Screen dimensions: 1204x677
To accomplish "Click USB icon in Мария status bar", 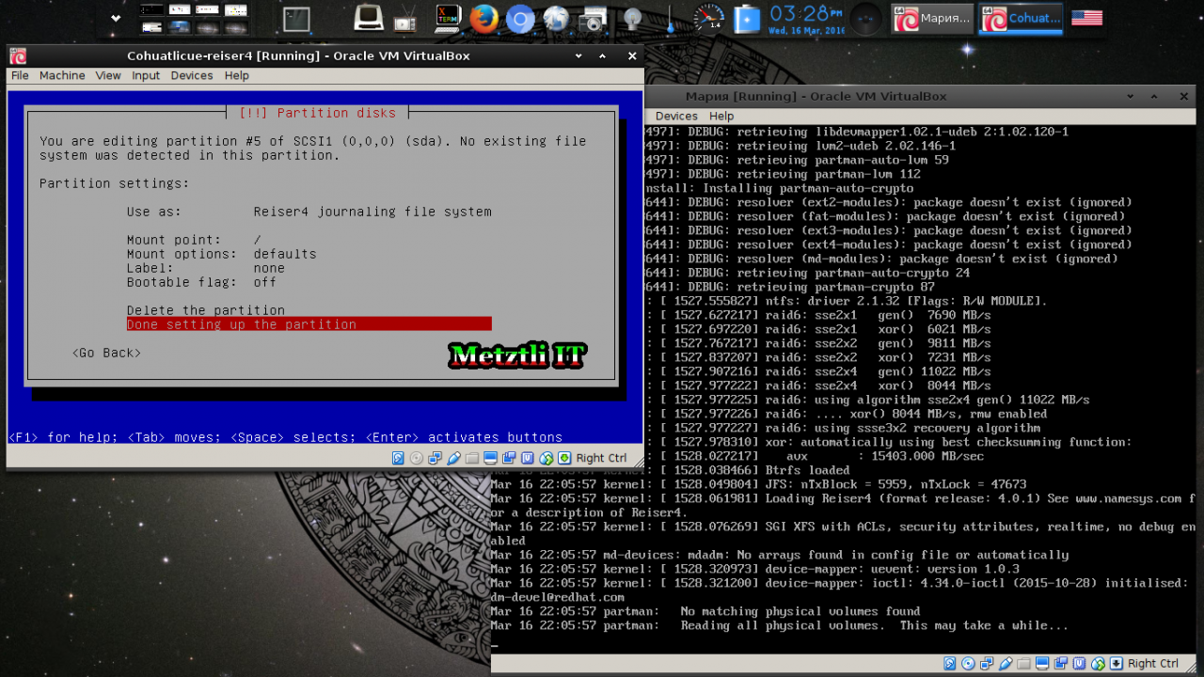I will point(1006,664).
